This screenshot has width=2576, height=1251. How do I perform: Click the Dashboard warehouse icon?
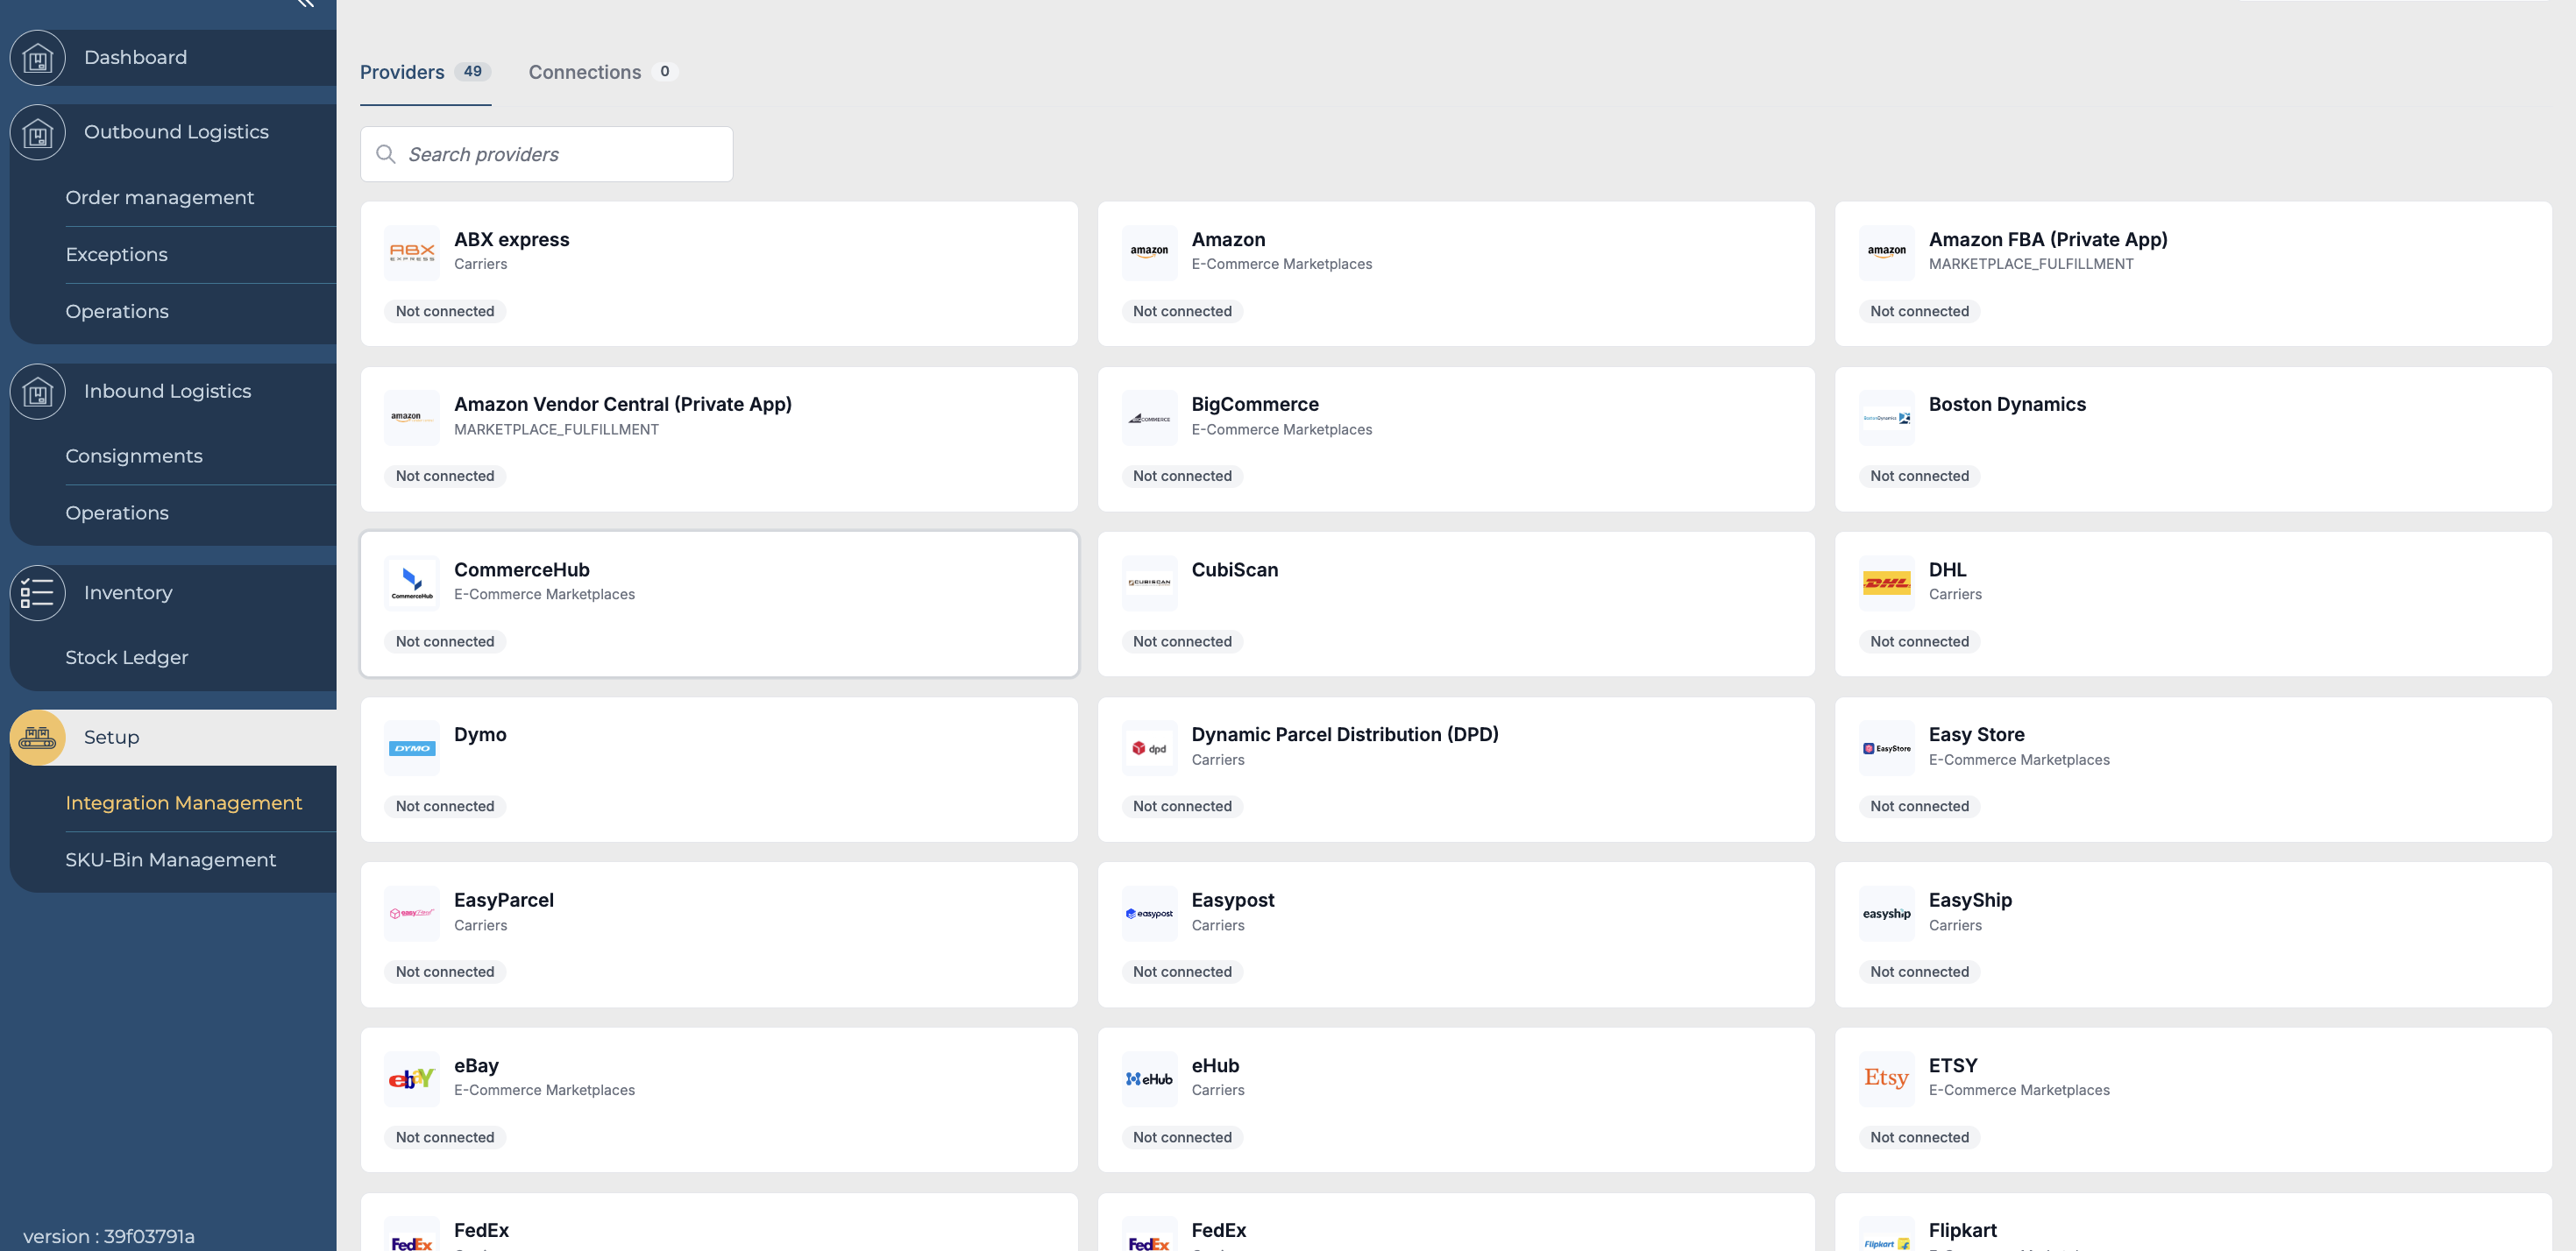(x=37, y=58)
